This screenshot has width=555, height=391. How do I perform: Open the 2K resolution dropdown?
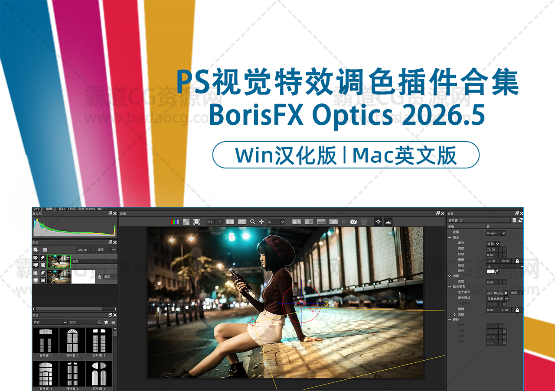coord(276,222)
